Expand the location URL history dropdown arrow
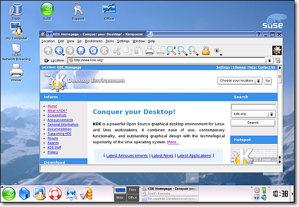This screenshot has width=299, height=207. 270,60
